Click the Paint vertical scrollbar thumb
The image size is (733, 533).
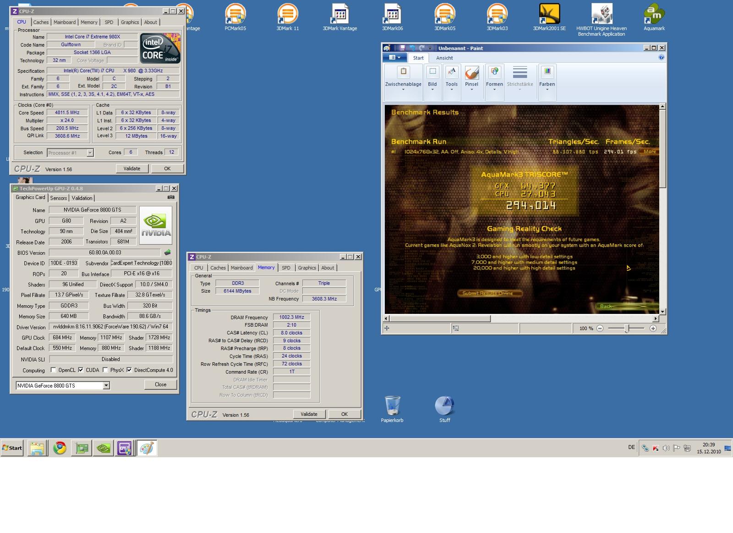(x=662, y=149)
